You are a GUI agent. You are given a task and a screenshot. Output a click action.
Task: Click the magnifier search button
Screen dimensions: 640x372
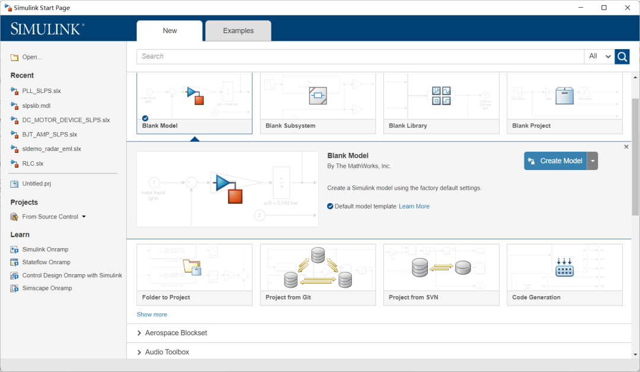622,57
